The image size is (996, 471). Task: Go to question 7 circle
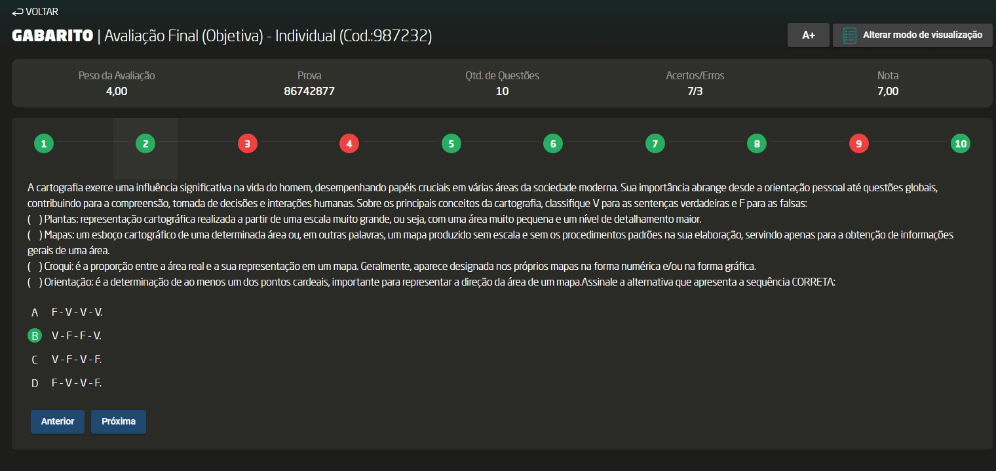pyautogui.click(x=655, y=143)
